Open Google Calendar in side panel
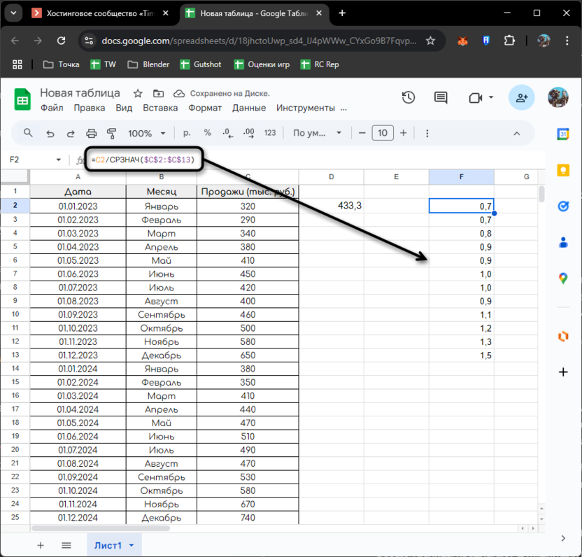Image resolution: width=582 pixels, height=557 pixels. (563, 134)
